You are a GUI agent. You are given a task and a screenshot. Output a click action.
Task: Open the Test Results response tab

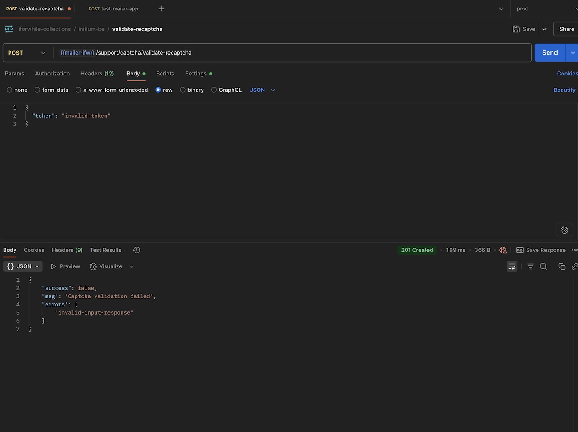[x=106, y=250]
